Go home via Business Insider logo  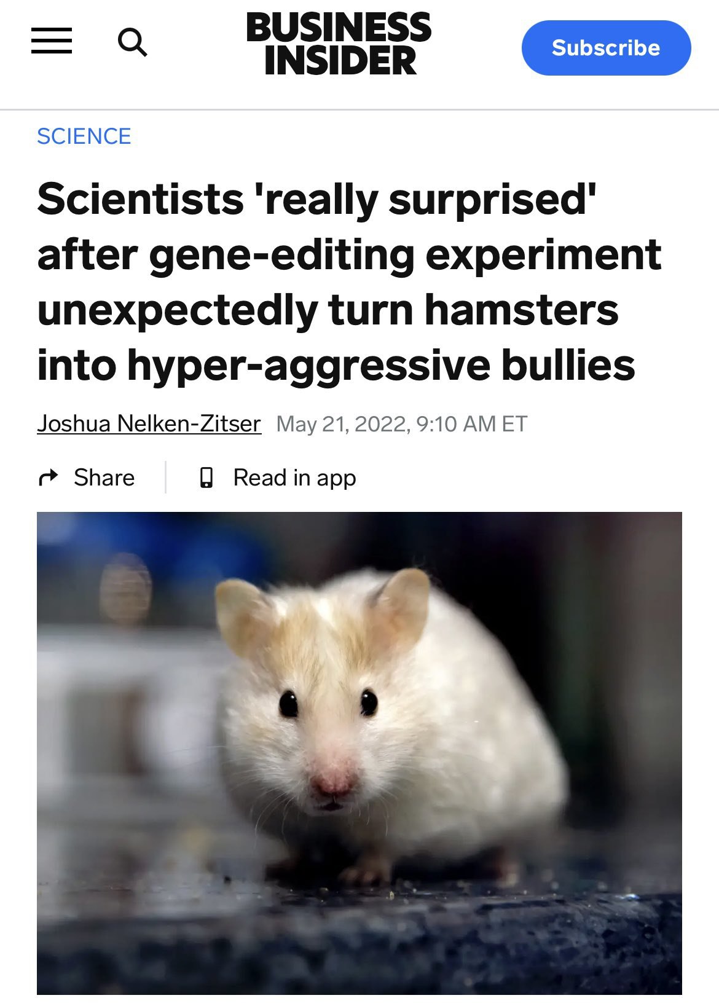(339, 44)
